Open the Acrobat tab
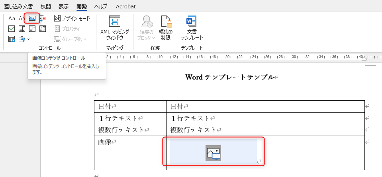 [x=126, y=7]
